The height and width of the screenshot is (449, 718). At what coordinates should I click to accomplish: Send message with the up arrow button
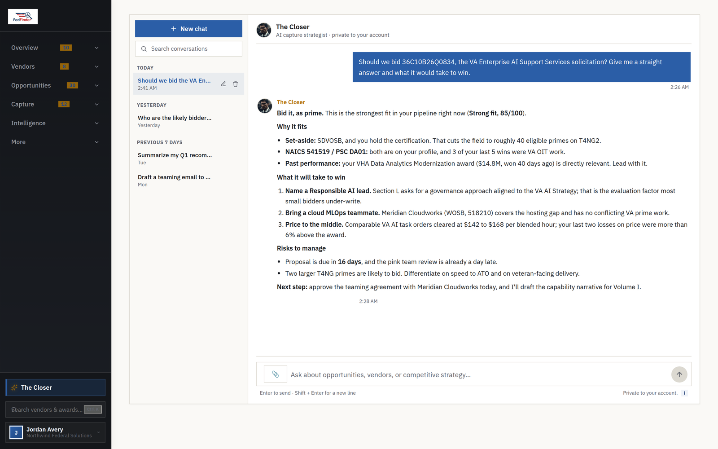click(x=679, y=374)
